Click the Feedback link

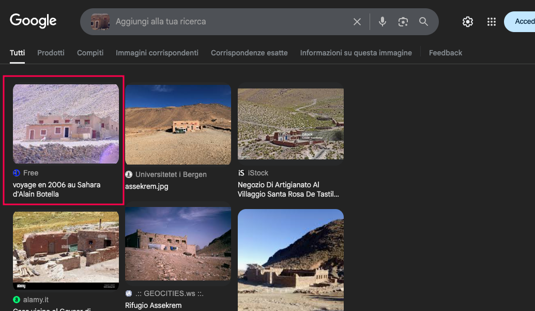(446, 53)
